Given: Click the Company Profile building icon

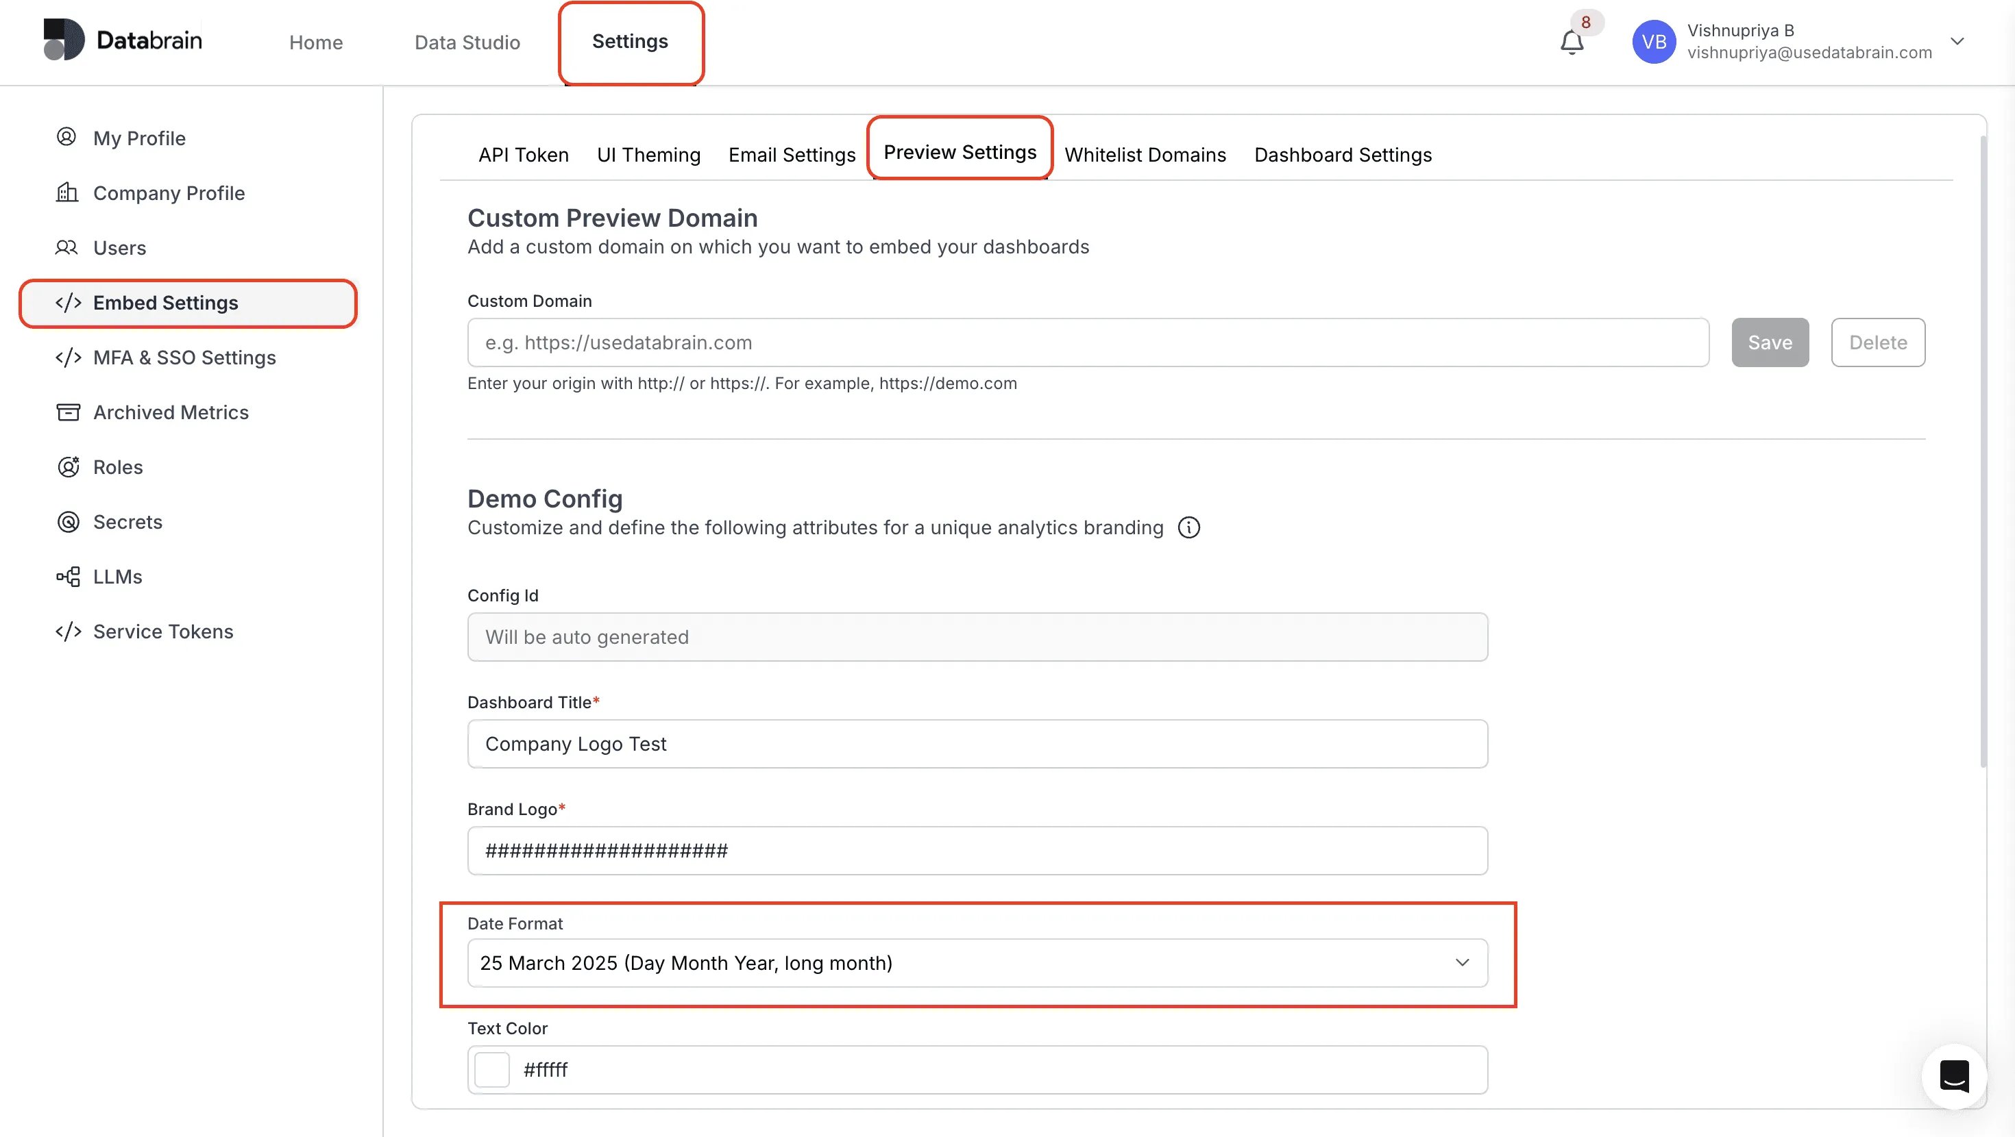Looking at the screenshot, I should (67, 192).
